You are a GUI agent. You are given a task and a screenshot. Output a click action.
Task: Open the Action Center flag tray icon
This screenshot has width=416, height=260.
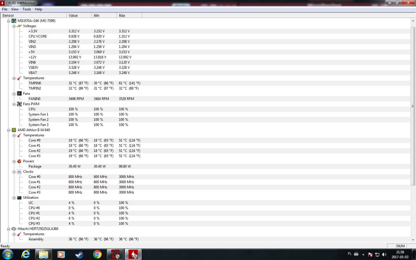(370, 255)
